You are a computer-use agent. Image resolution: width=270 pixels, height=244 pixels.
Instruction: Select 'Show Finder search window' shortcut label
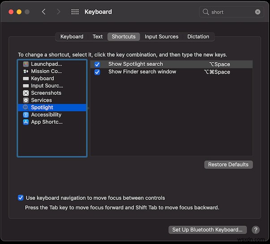point(142,72)
